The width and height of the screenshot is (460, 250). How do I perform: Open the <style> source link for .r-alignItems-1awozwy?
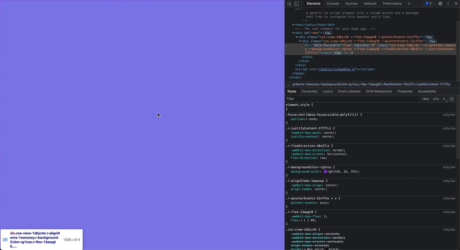click(x=449, y=181)
